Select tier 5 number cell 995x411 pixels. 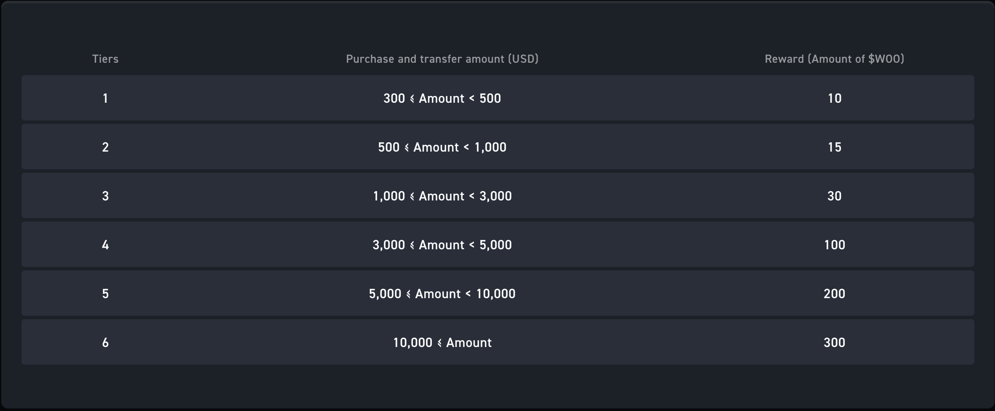pos(105,294)
